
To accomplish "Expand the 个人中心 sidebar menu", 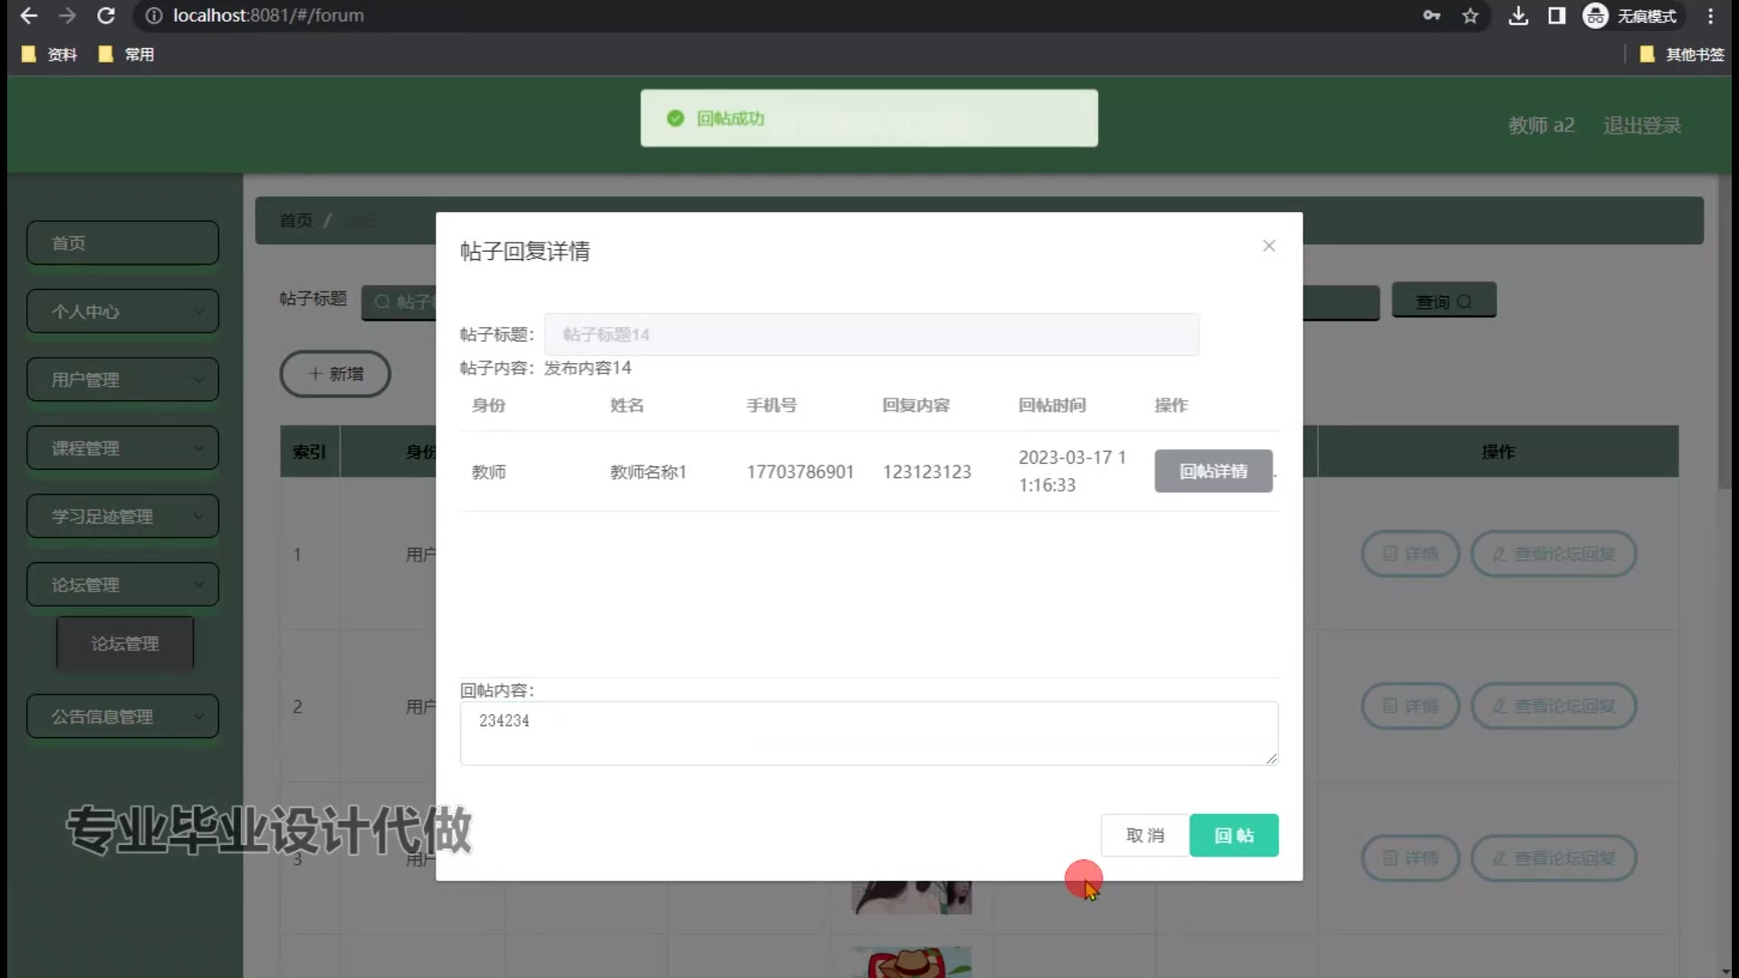I will 122,312.
